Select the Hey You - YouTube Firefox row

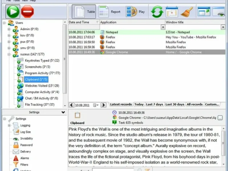tap(147, 37)
